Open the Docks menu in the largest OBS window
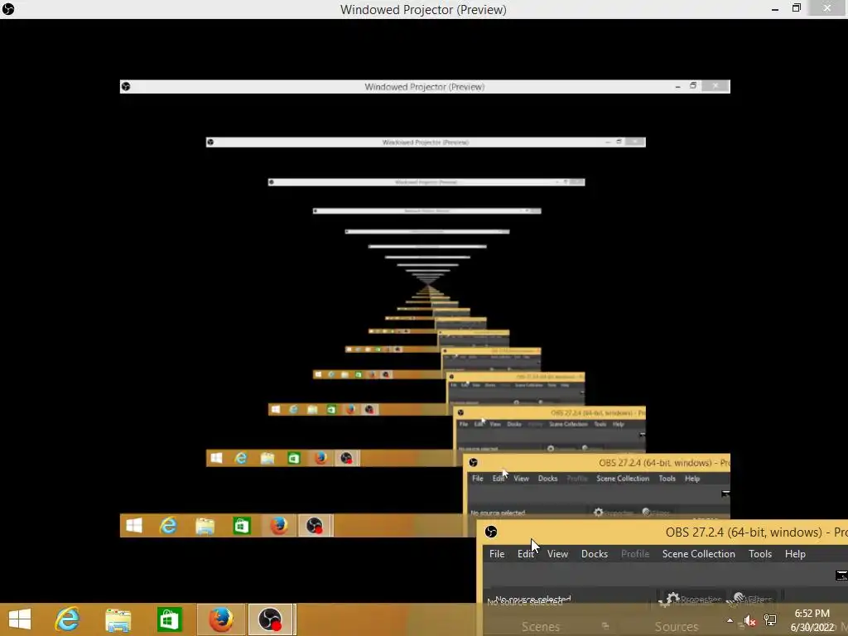 coord(595,554)
